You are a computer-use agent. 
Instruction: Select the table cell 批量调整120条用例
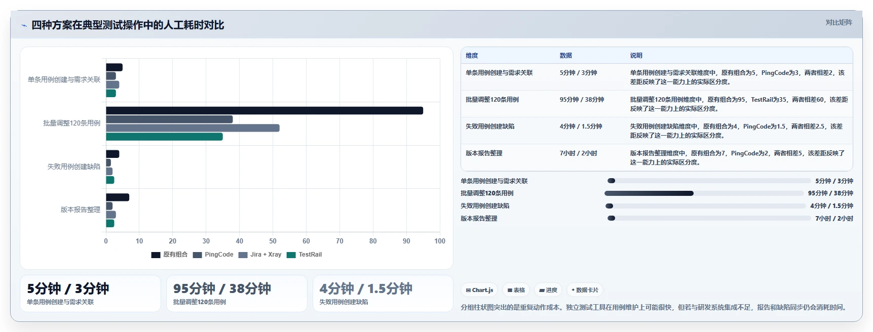[492, 100]
